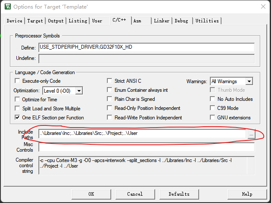Enable Strict ANSI C checkbox
Image resolution: width=271 pixels, height=203 pixels.
coord(109,81)
